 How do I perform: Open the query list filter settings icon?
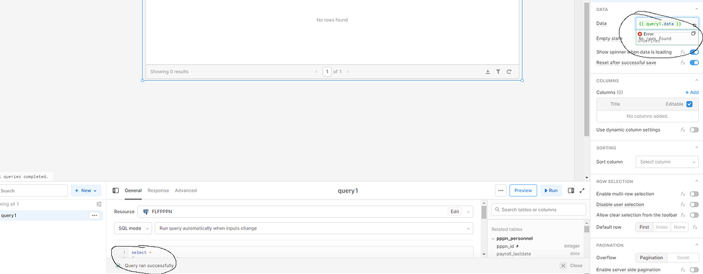pyautogui.click(x=99, y=204)
